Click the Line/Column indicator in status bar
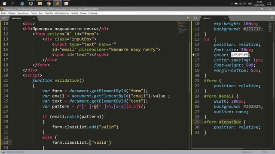 [x=15, y=152]
